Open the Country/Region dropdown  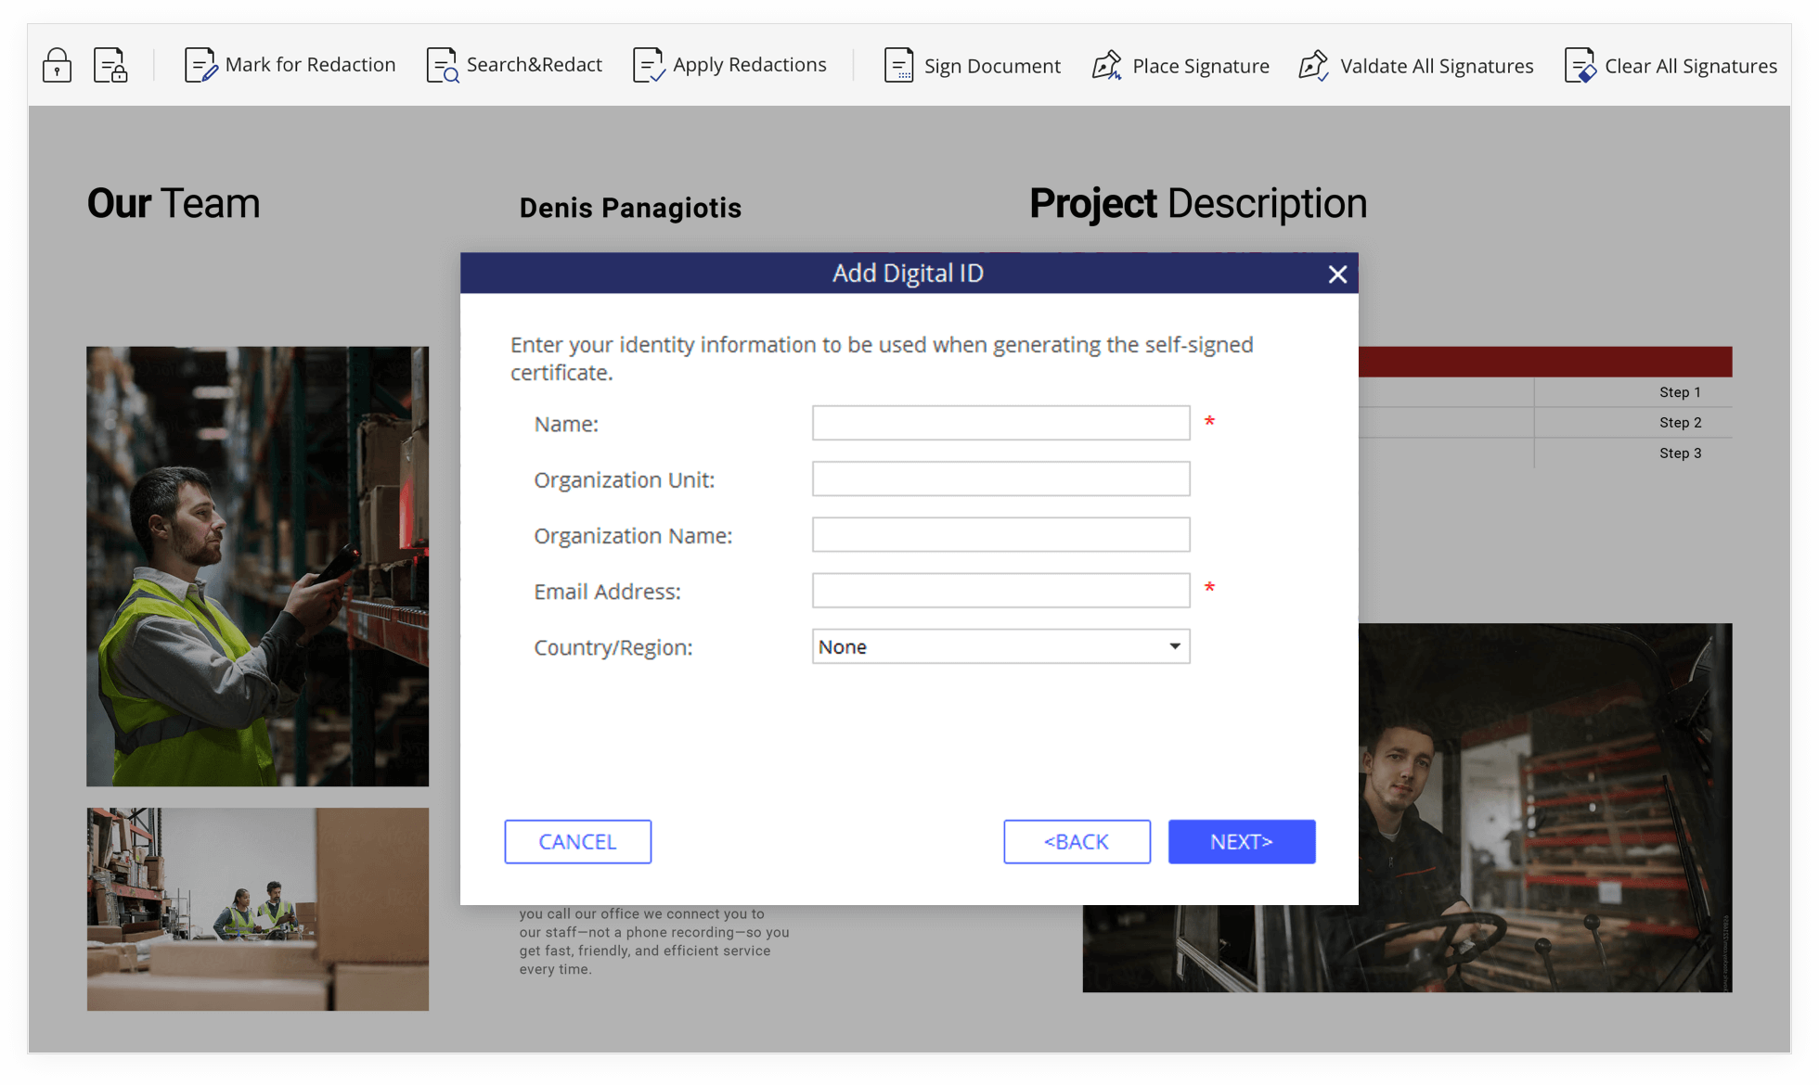click(x=1000, y=646)
